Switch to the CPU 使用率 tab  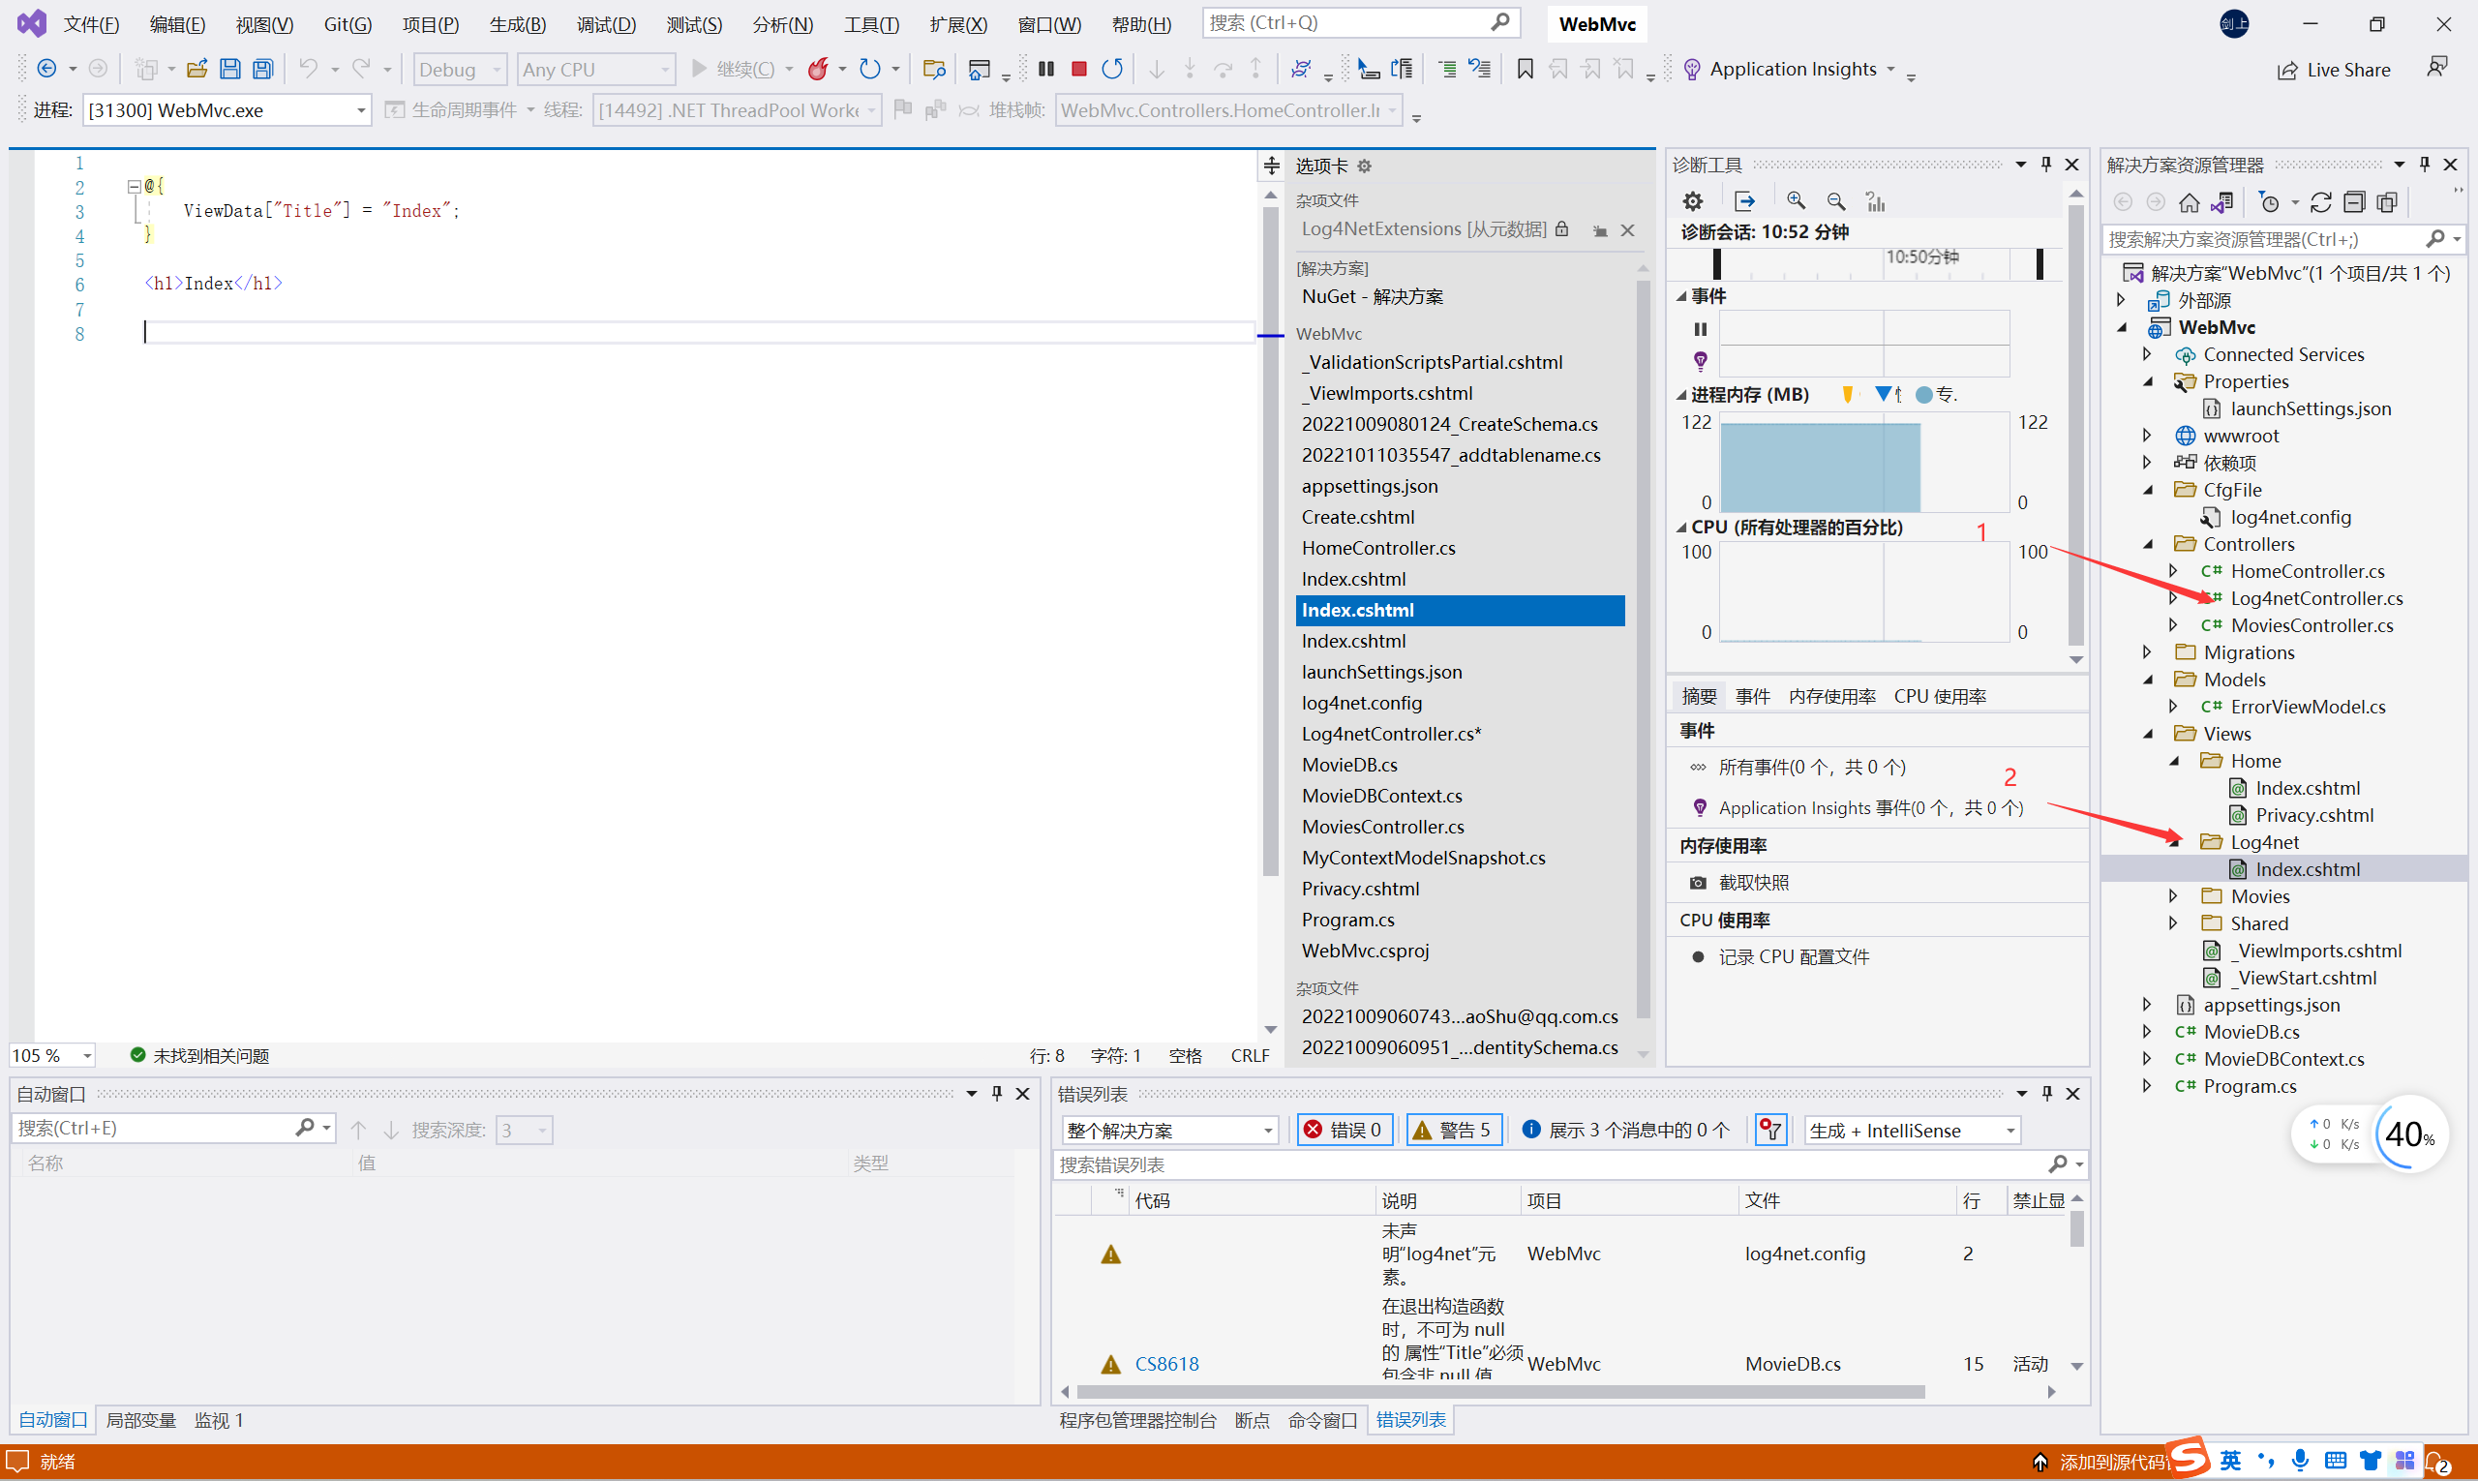pyautogui.click(x=1939, y=697)
